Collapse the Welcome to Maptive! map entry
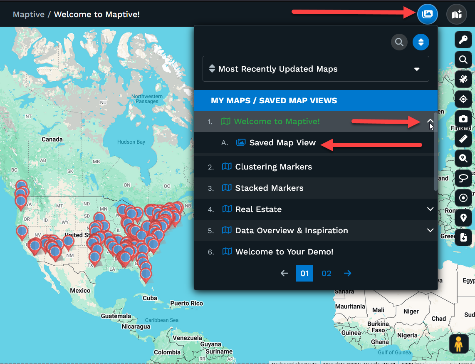This screenshot has height=364, width=475. point(430,121)
